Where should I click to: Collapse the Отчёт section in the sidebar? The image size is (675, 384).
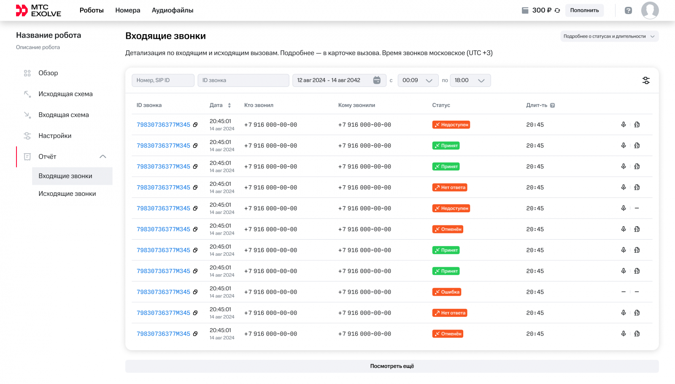pyautogui.click(x=103, y=156)
